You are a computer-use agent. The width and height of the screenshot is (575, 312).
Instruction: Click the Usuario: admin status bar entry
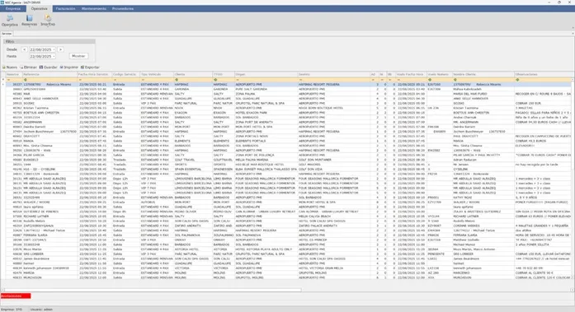[x=41, y=310]
